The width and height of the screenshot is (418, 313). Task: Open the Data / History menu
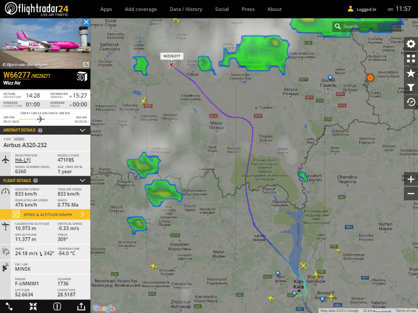click(186, 9)
